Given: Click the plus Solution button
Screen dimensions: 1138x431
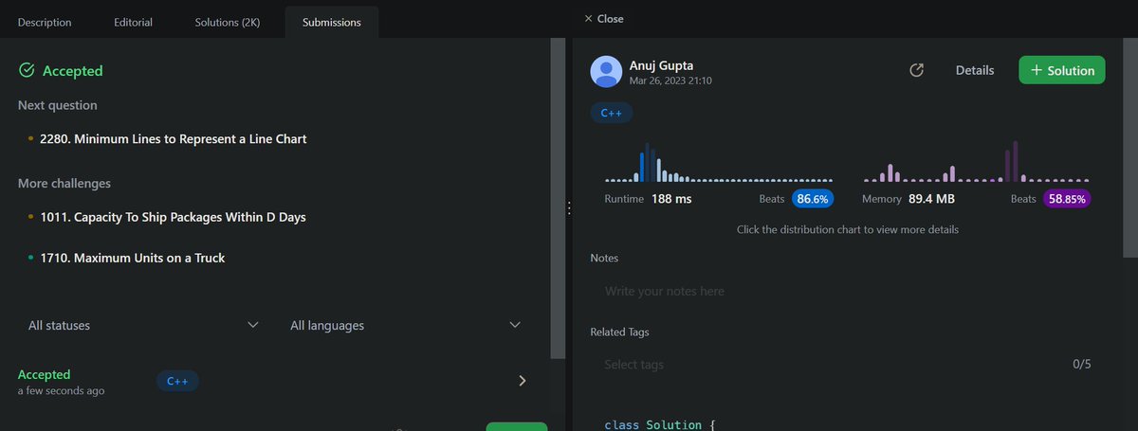Looking at the screenshot, I should click(x=1061, y=70).
